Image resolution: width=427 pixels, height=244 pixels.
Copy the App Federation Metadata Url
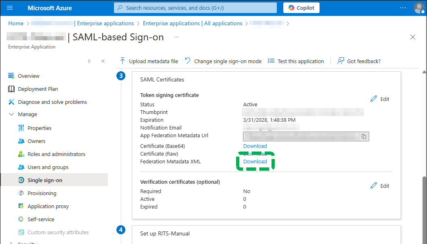point(363,136)
